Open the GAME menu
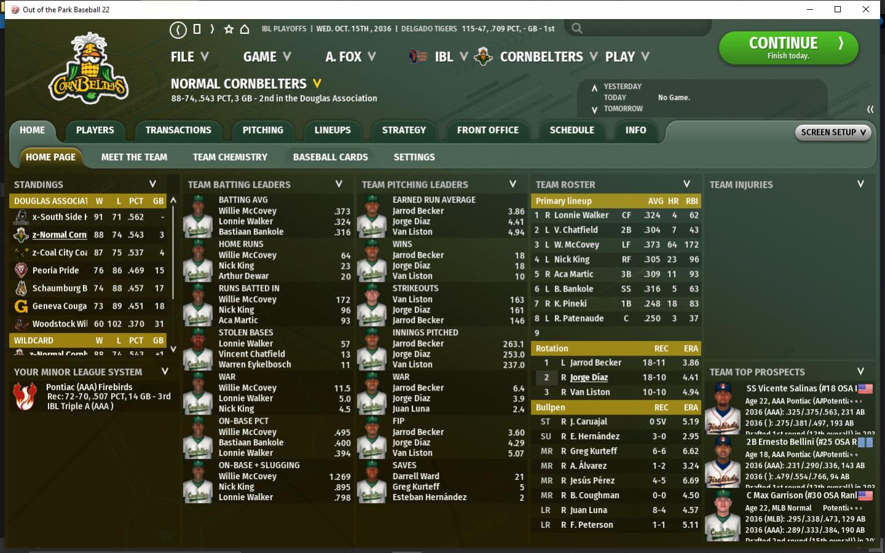This screenshot has height=553, width=885. tap(267, 57)
